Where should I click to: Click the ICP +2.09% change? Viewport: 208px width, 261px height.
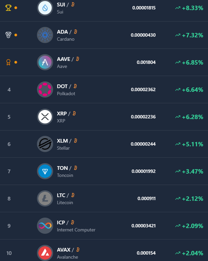point(192,226)
